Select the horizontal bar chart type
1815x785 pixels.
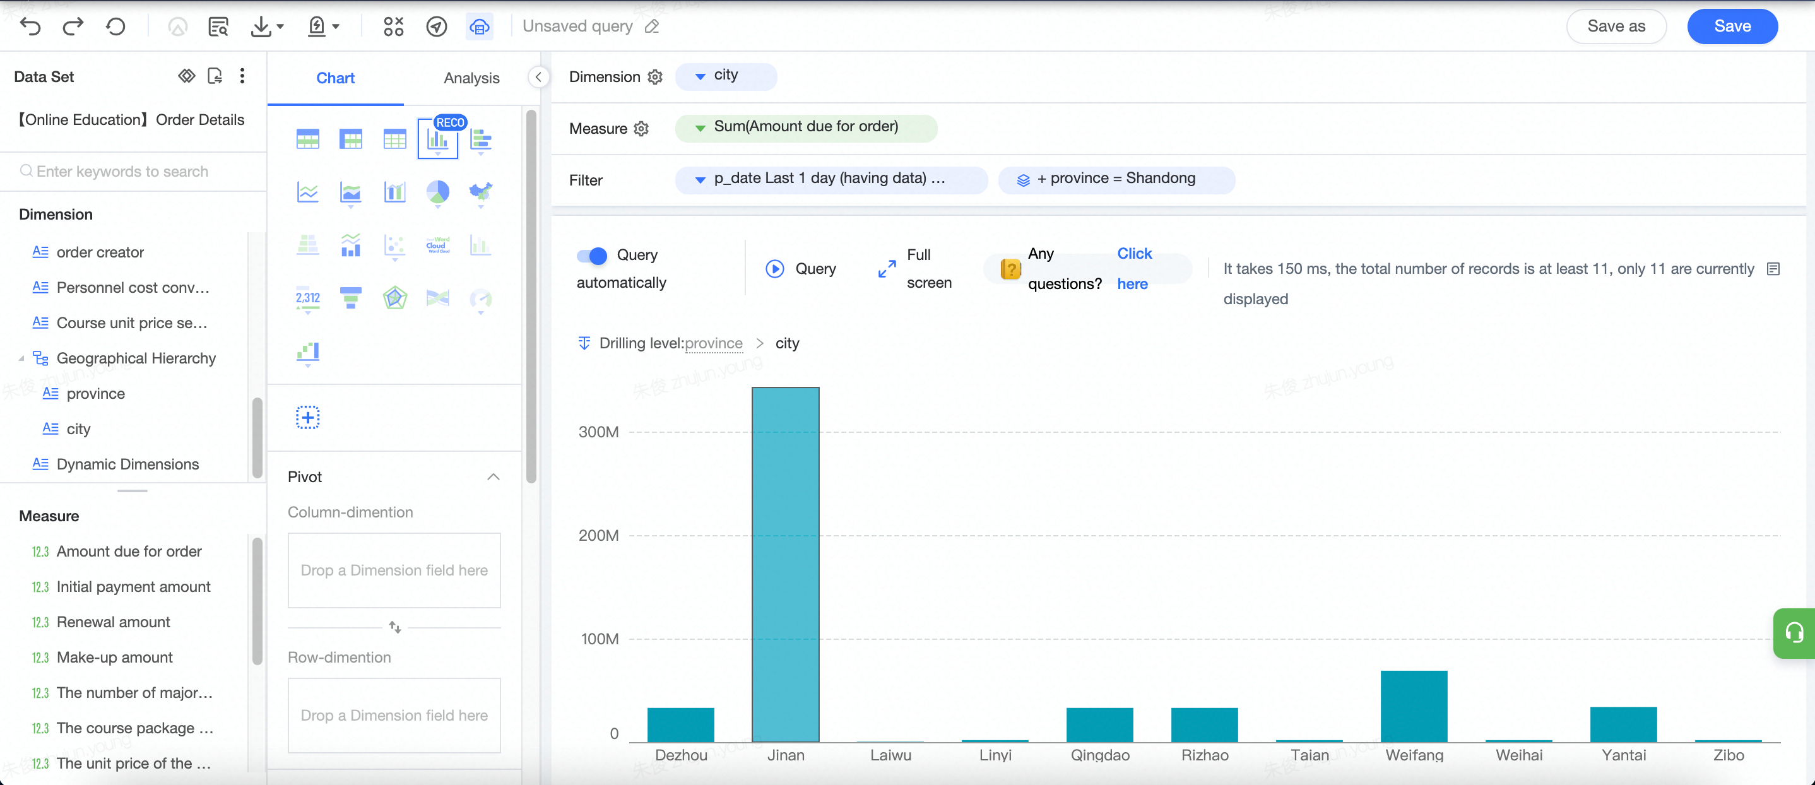[480, 139]
